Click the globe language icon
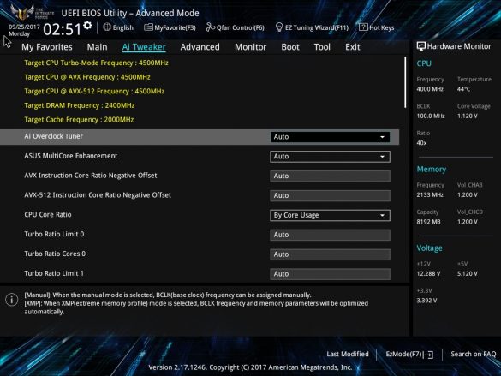This screenshot has height=376, width=501. pyautogui.click(x=107, y=27)
